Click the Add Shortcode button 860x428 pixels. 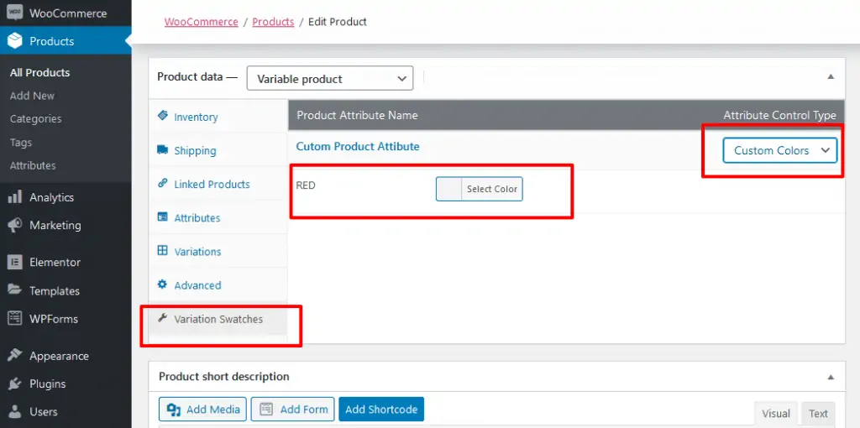381,410
